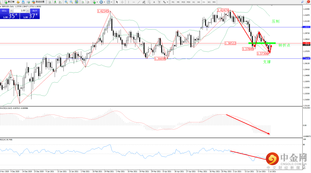This screenshot has height=173, width=311.
Task: Open the arrows objects tool
Action: pyautogui.click(x=164, y=2)
